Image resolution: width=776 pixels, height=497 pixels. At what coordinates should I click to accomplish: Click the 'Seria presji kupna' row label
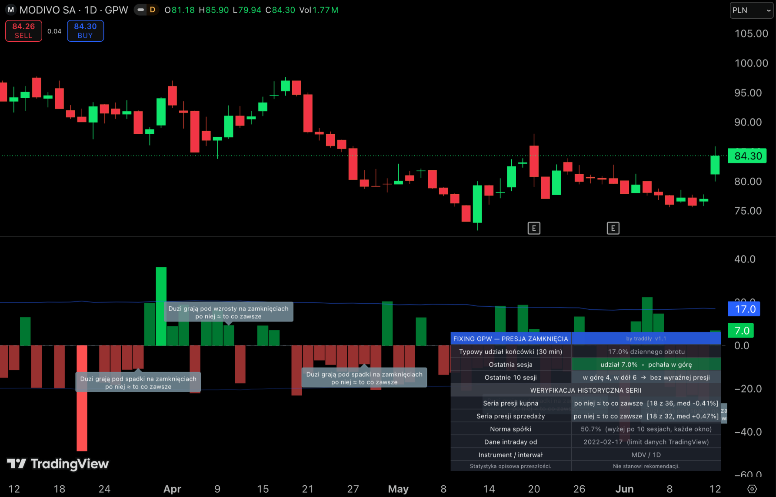pos(511,403)
